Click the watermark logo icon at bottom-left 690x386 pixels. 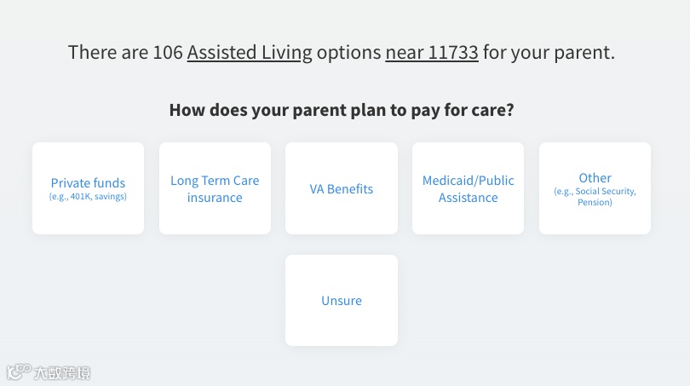click(19, 372)
